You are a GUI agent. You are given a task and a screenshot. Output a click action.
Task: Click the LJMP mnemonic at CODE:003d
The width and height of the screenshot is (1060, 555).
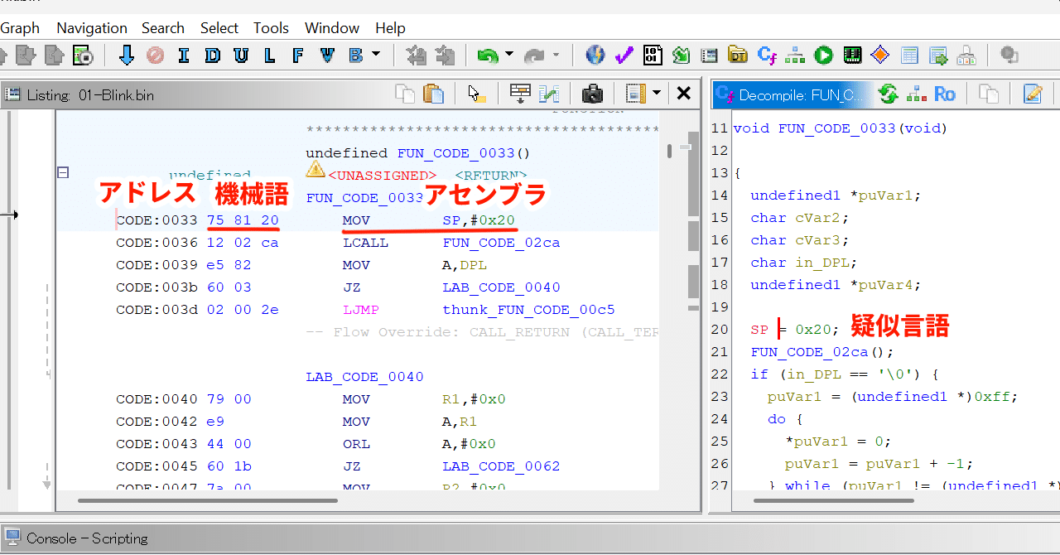click(x=361, y=310)
